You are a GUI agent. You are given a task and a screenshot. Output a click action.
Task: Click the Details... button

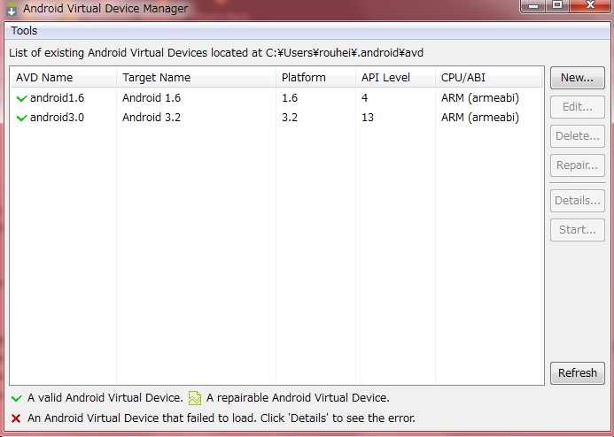[577, 201]
